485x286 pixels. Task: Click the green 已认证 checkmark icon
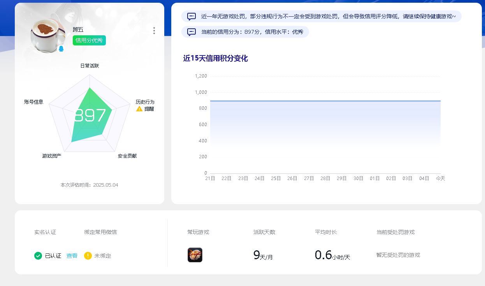[38, 256]
